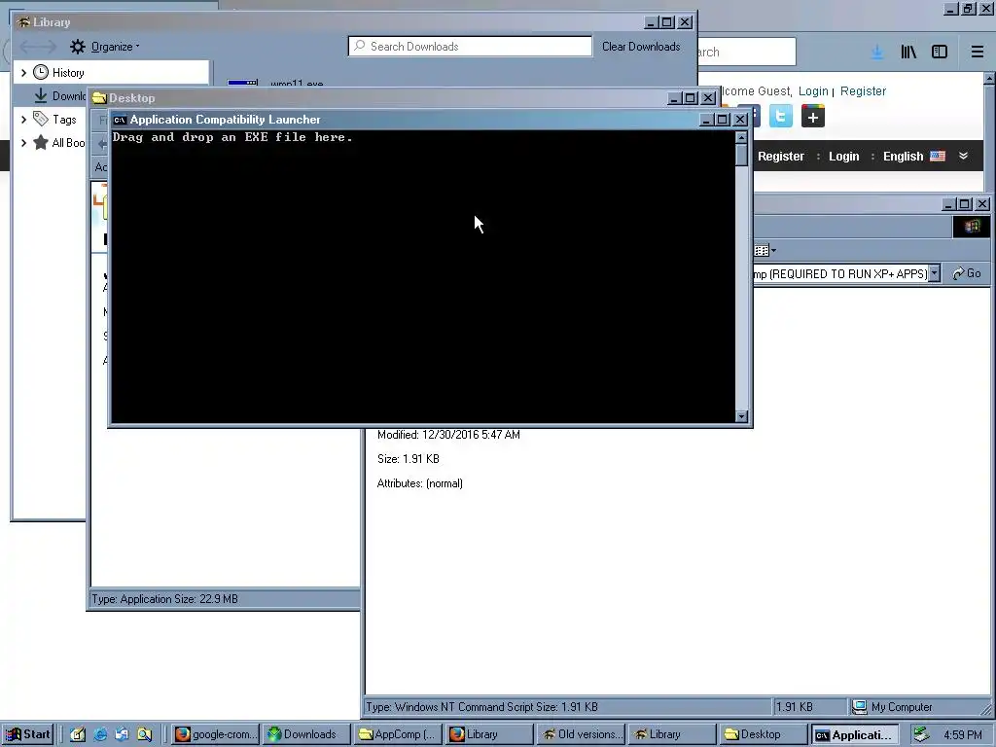
Task: Click the US flag language icon
Action: [x=938, y=156]
